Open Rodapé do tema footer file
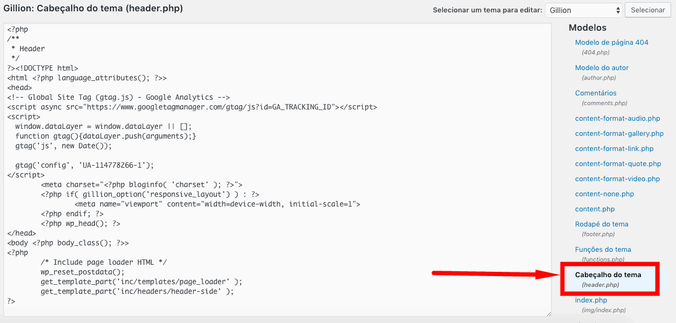This screenshot has width=676, height=323. [x=602, y=224]
